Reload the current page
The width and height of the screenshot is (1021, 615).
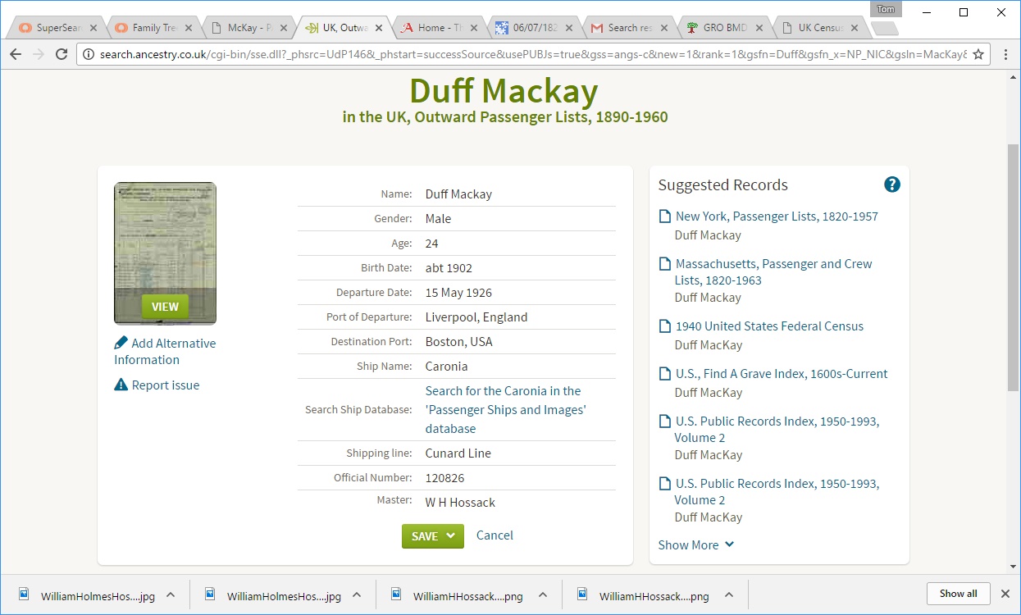pyautogui.click(x=61, y=54)
